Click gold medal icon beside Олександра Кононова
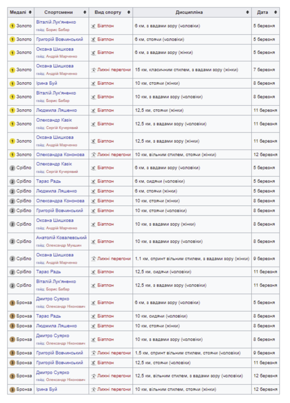Viewport: 290px width, 403px height. (13, 155)
